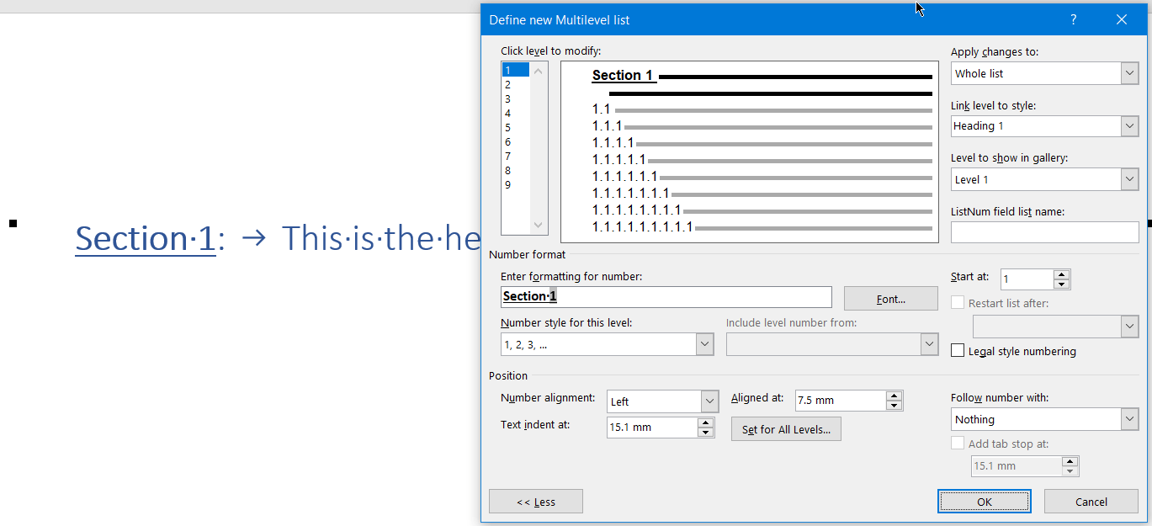1152x526 pixels.
Task: Click the Section 1 preview in the dialog
Action: 623,76
